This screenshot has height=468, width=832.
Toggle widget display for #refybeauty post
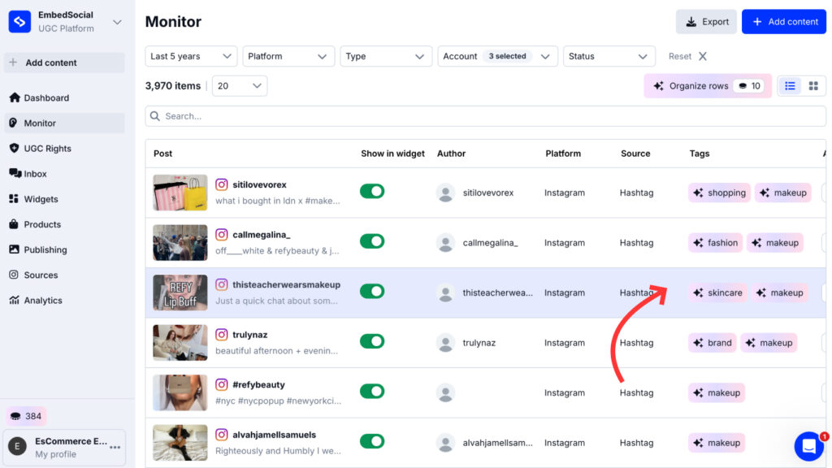coord(372,392)
